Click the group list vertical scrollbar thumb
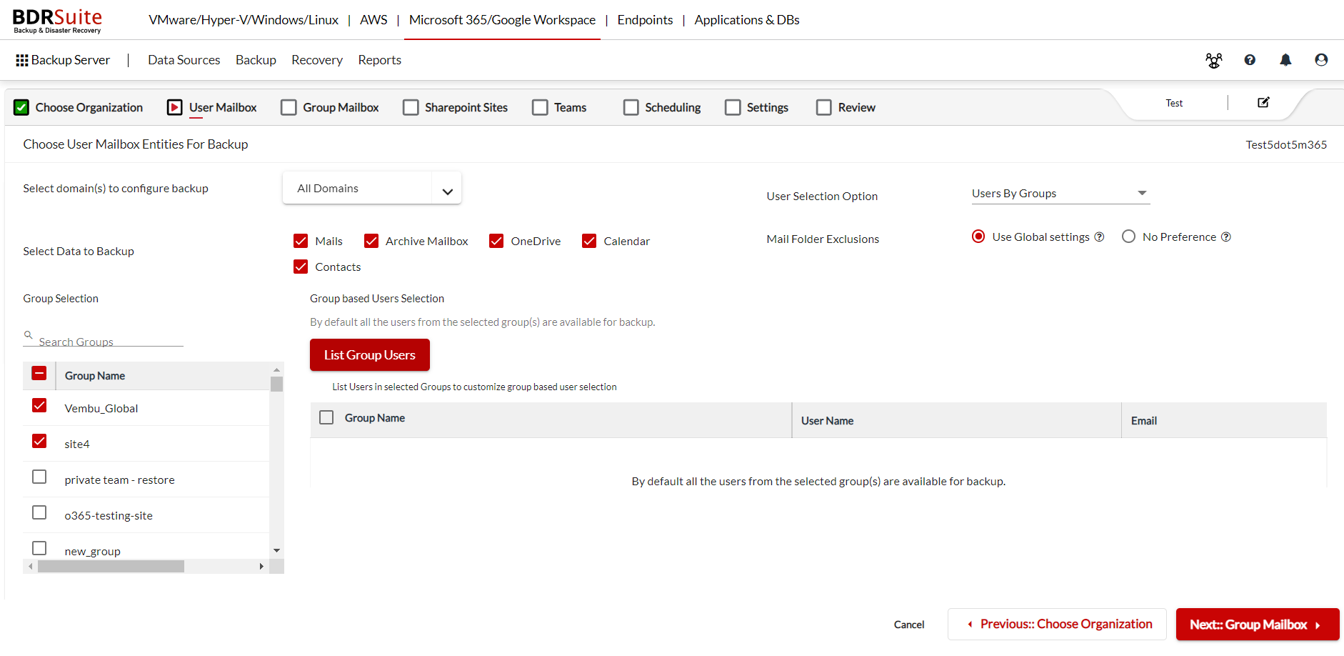Viewport: 1344px width, 656px height. pyautogui.click(x=276, y=384)
